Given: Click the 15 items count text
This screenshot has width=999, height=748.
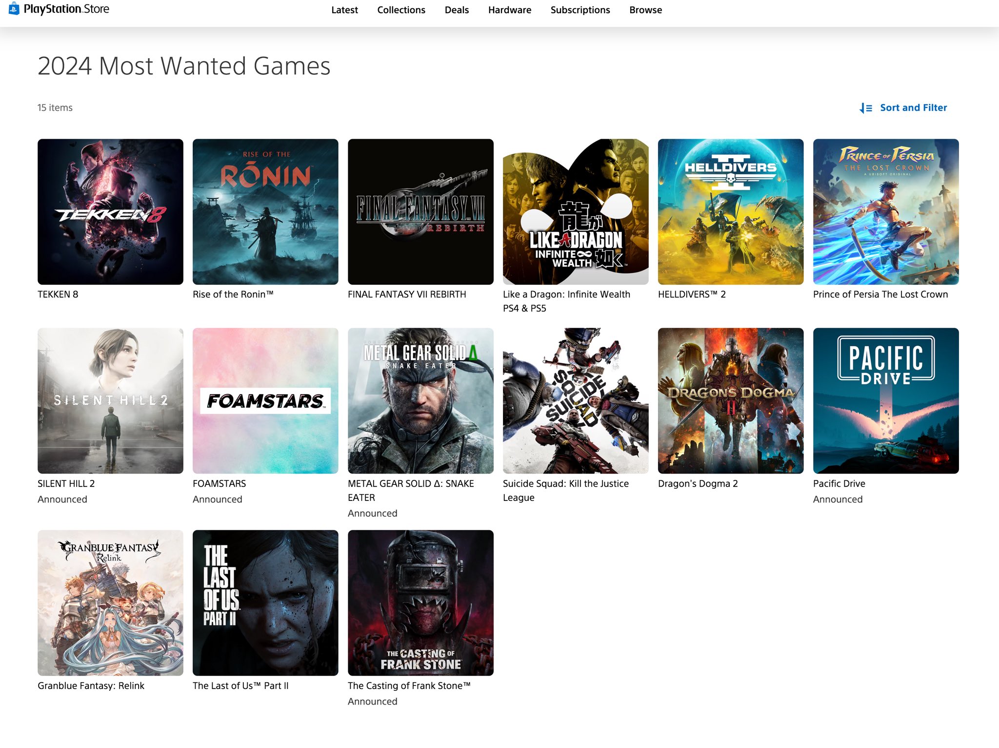Looking at the screenshot, I should coord(55,107).
